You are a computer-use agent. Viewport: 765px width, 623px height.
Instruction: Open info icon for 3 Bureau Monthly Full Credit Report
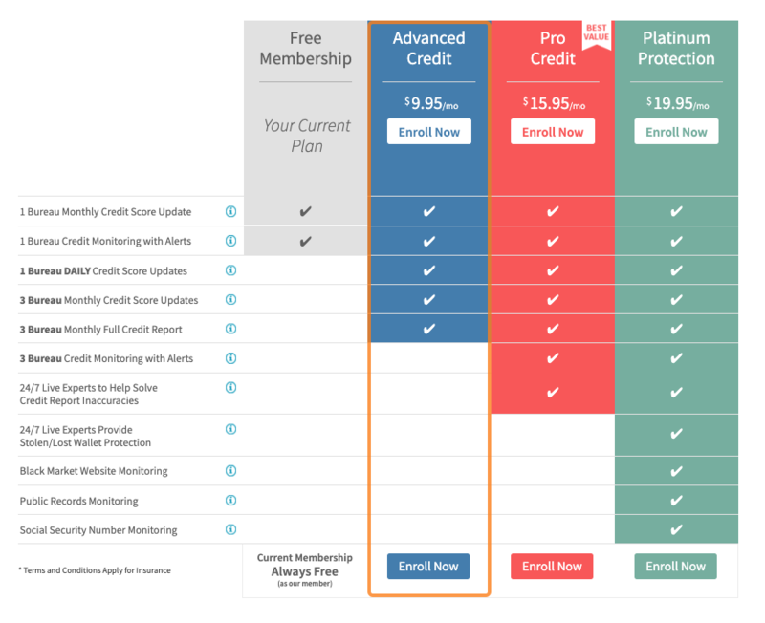pos(230,329)
